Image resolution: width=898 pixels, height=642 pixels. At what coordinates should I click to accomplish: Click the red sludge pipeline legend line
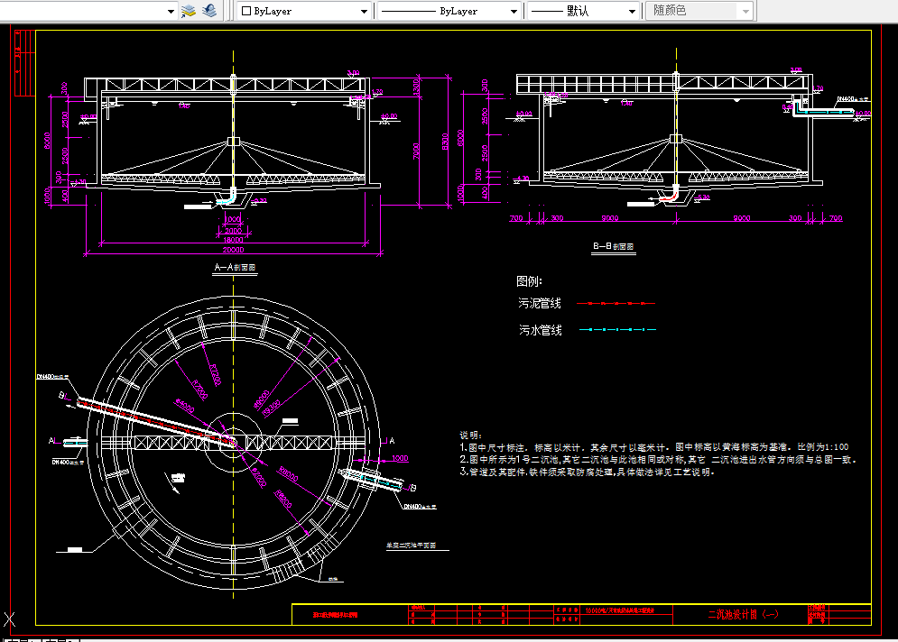coord(616,303)
